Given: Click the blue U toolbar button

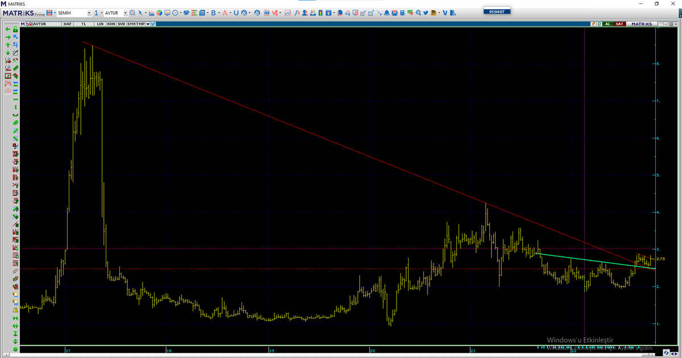Looking at the screenshot, I should (236, 13).
